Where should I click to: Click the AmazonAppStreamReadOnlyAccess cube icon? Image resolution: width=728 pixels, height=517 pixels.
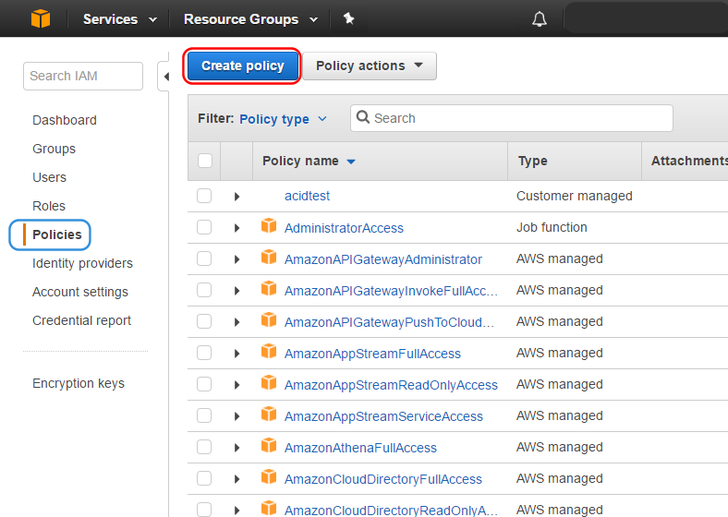(269, 383)
